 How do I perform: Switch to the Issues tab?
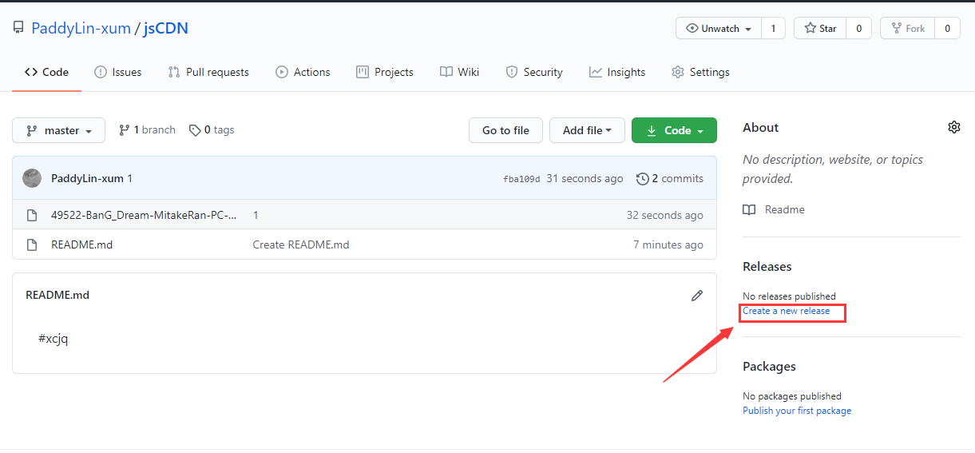coord(118,72)
